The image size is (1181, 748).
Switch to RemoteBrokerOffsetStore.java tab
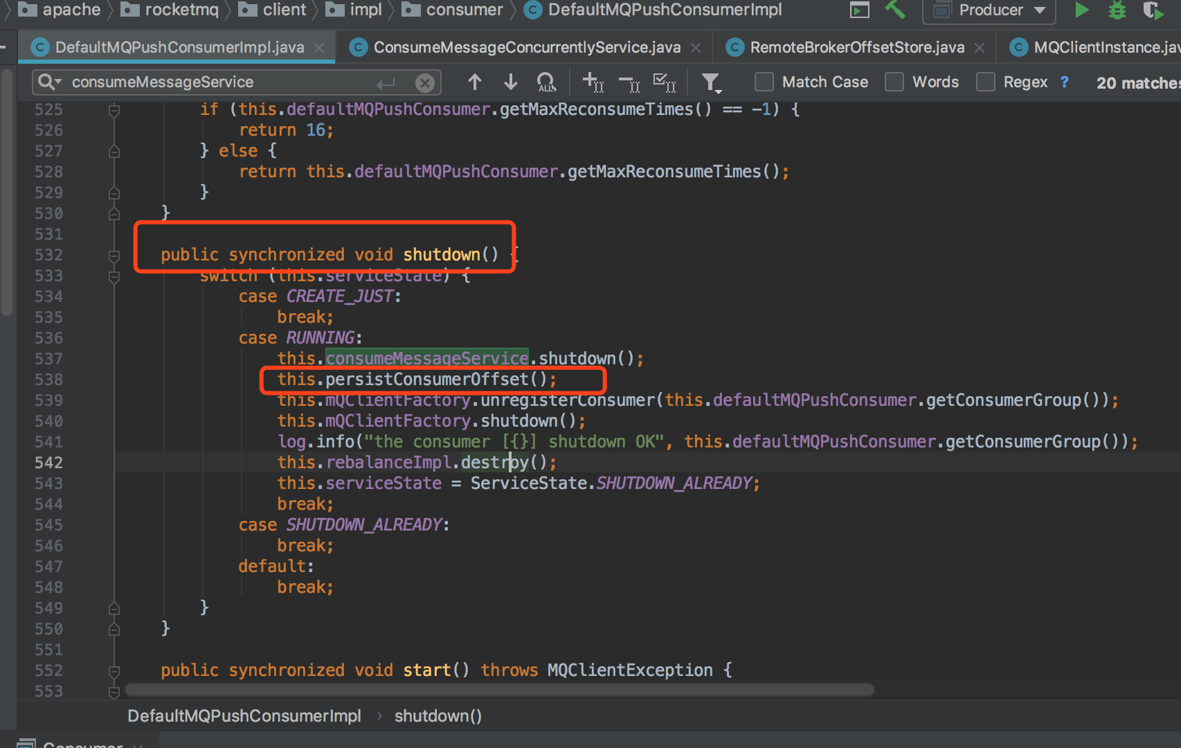pyautogui.click(x=856, y=47)
